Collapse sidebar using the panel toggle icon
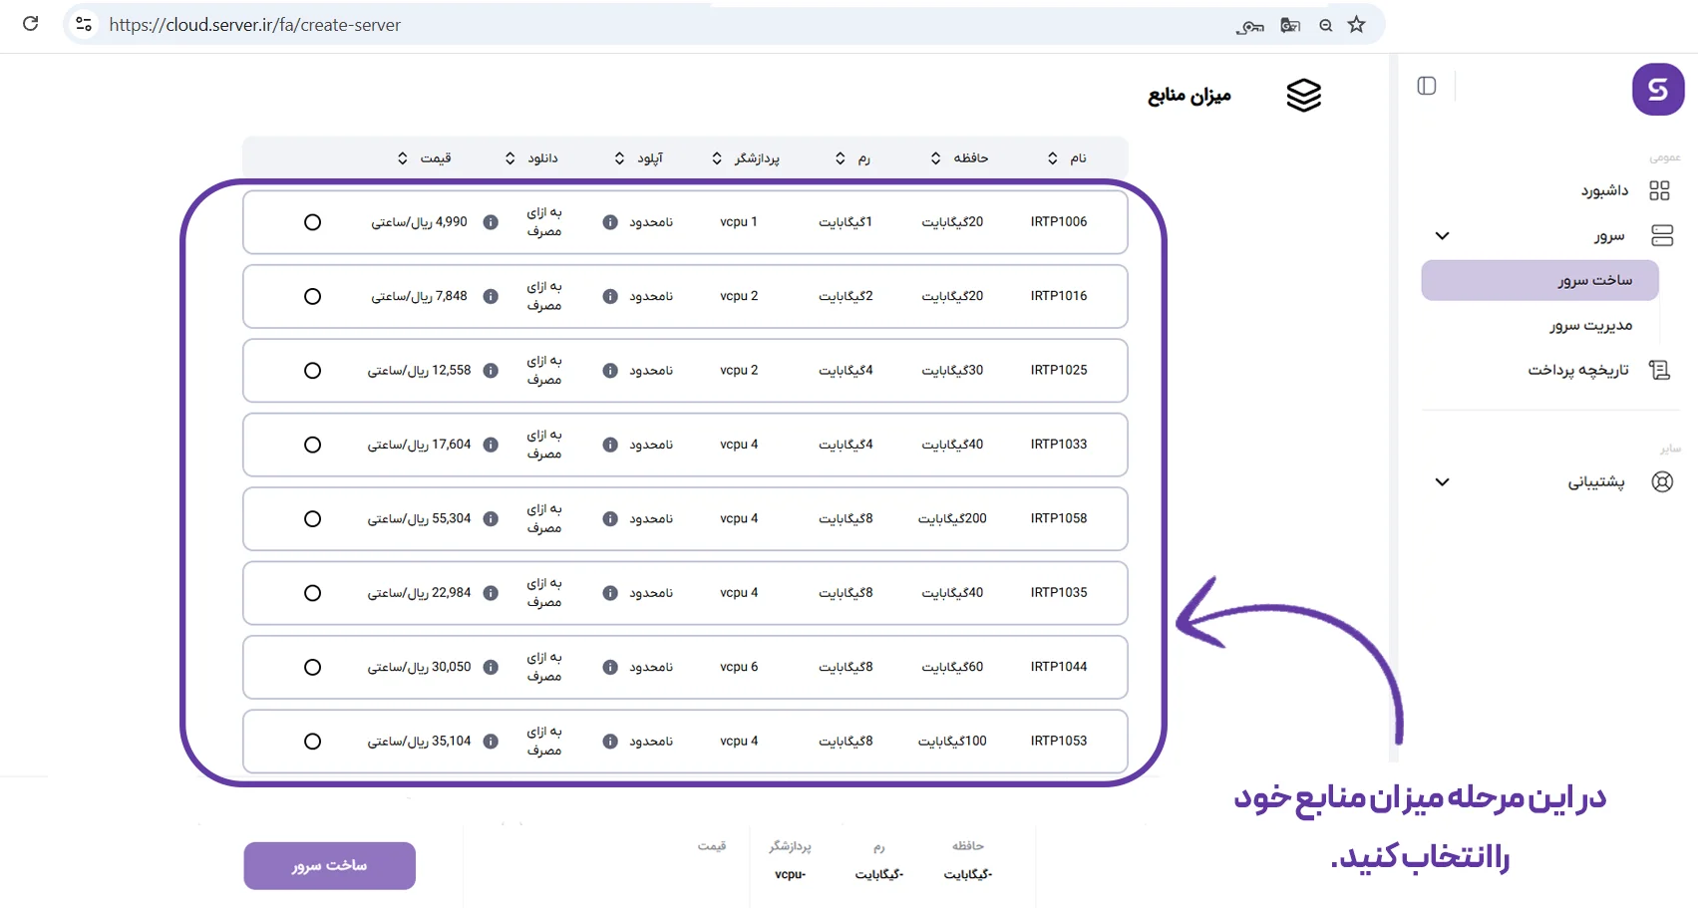 coord(1426,86)
